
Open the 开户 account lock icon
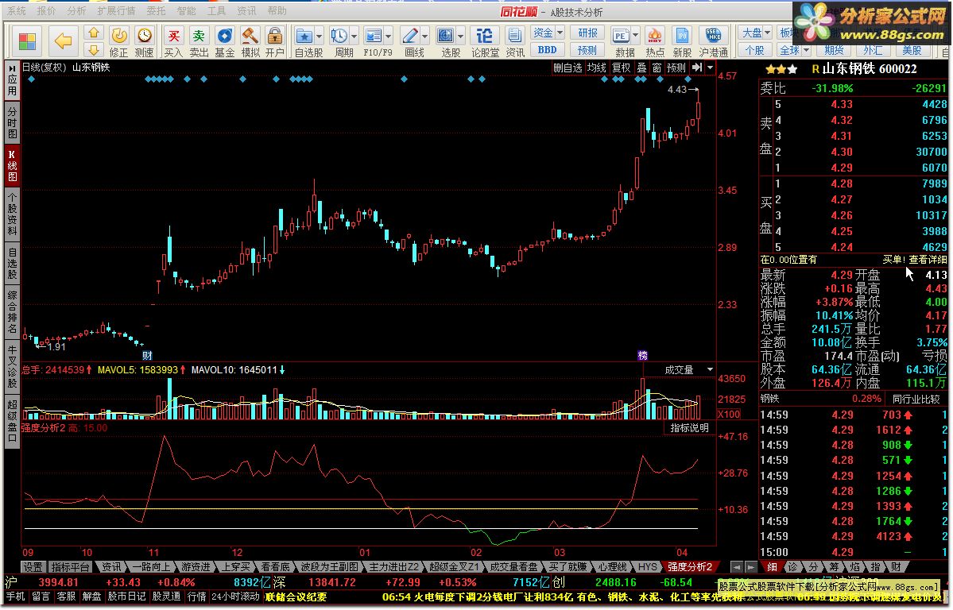(275, 42)
